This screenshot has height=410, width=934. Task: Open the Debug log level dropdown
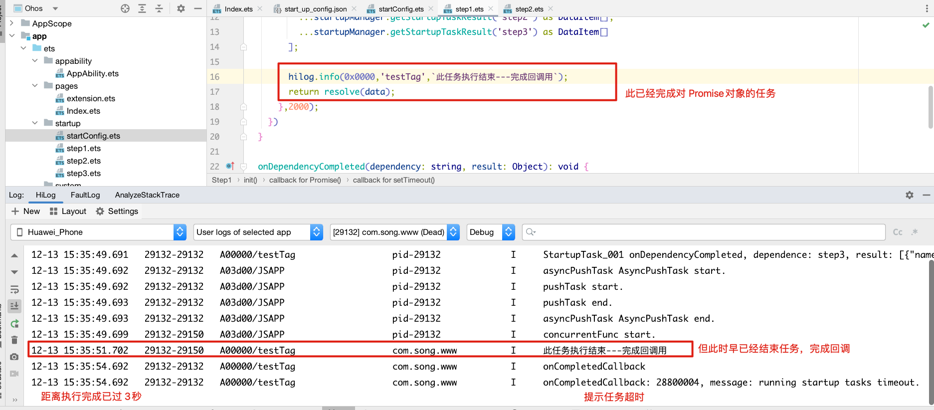pyautogui.click(x=491, y=232)
